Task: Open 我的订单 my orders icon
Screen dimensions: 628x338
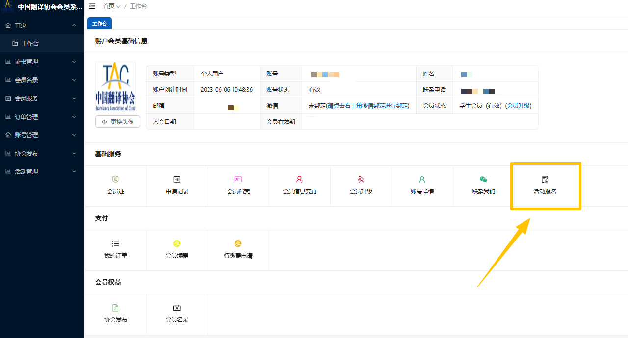Action: [x=115, y=244]
